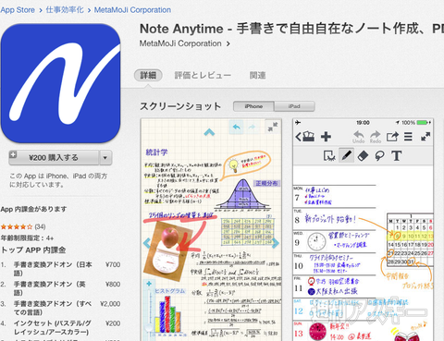
Task: Click the App 内課金があります text
Action: coord(33,209)
